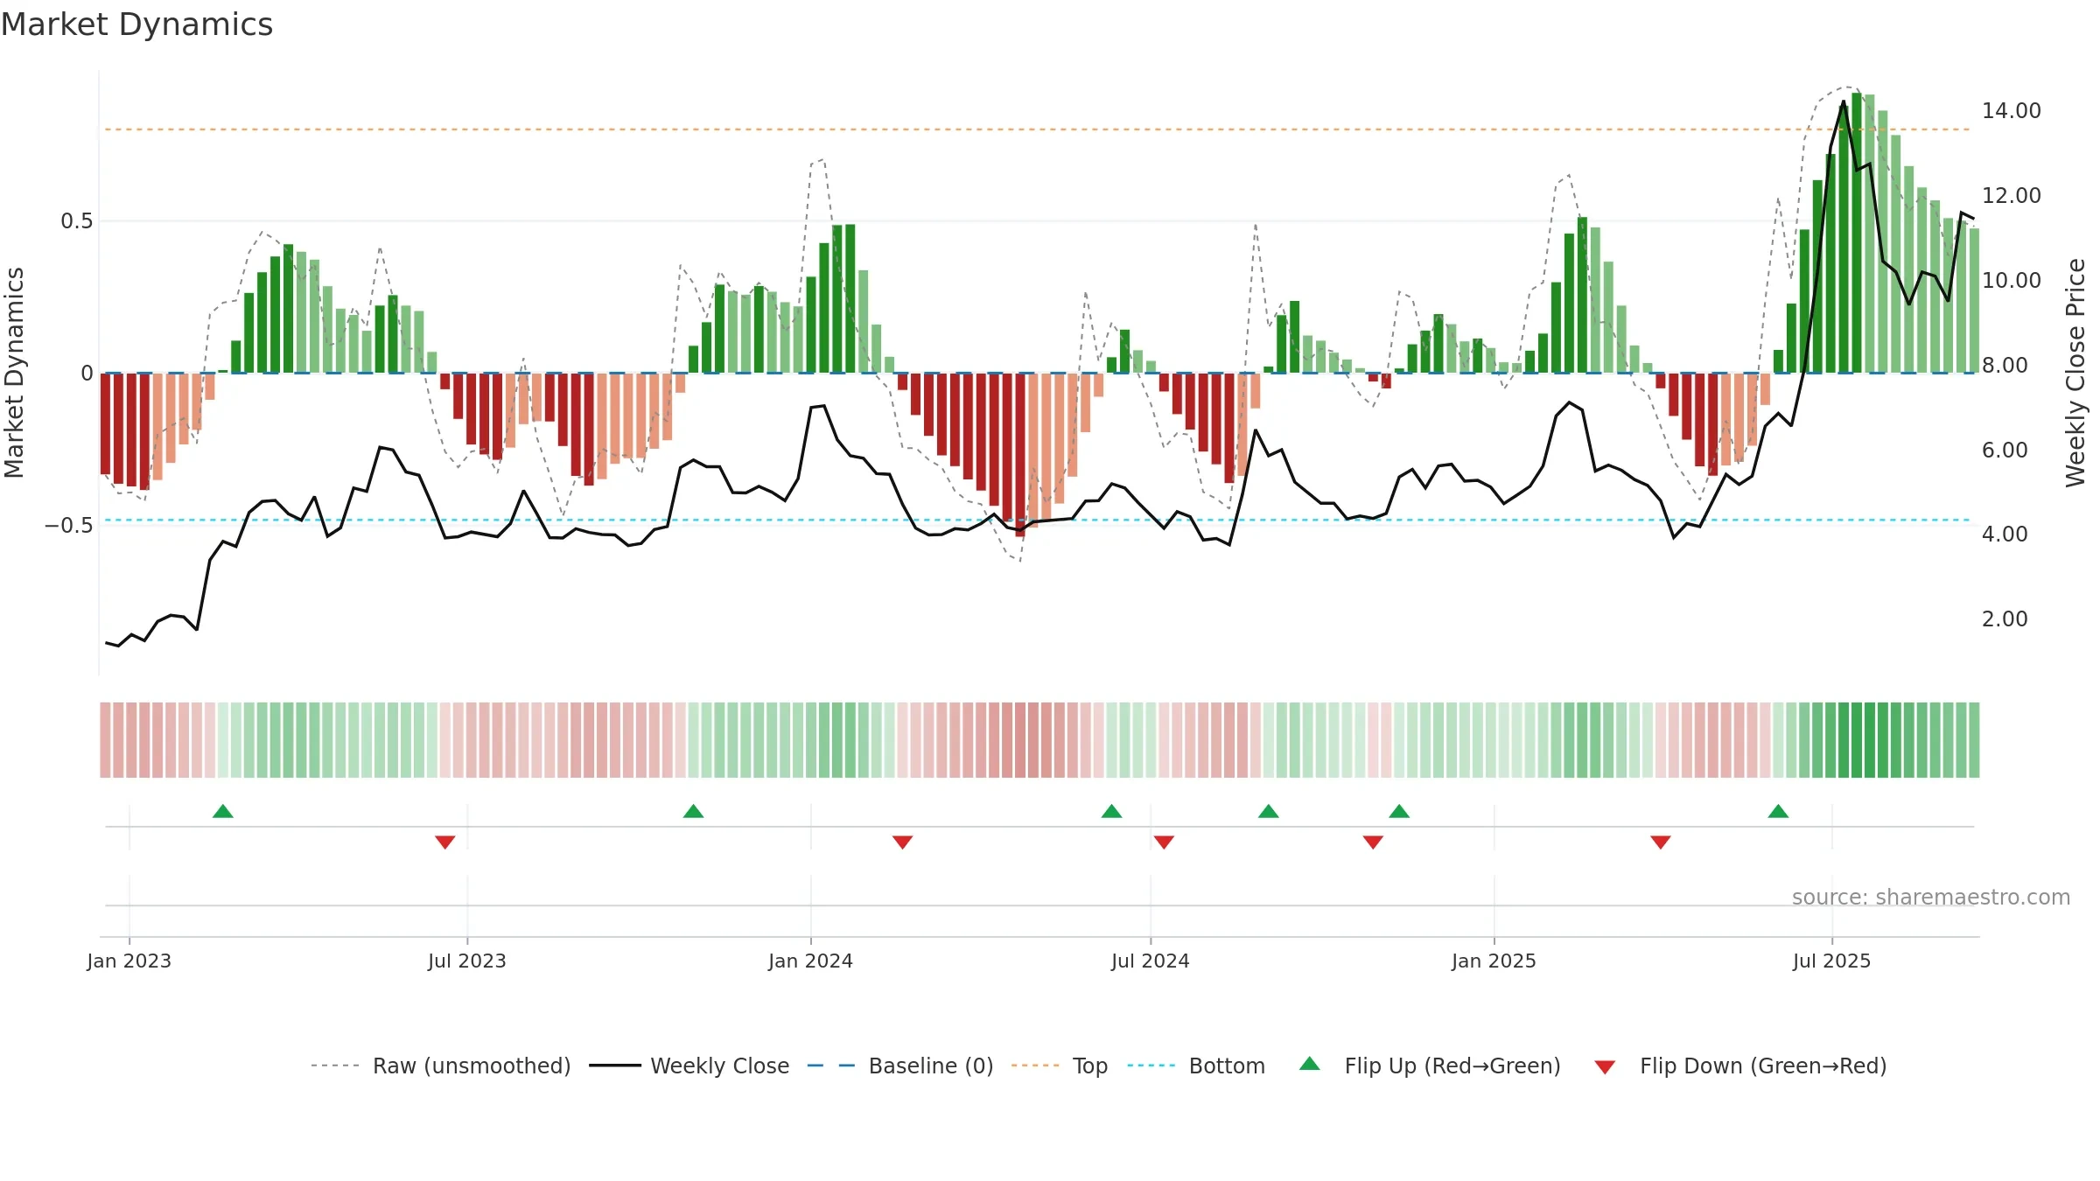
Task: Click the orange dashed Top threshold line
Action: 1037,129
